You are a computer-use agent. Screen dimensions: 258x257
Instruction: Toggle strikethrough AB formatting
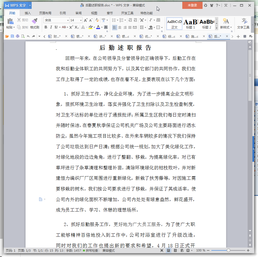click(x=64, y=27)
